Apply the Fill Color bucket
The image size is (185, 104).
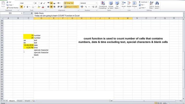[39, 7]
